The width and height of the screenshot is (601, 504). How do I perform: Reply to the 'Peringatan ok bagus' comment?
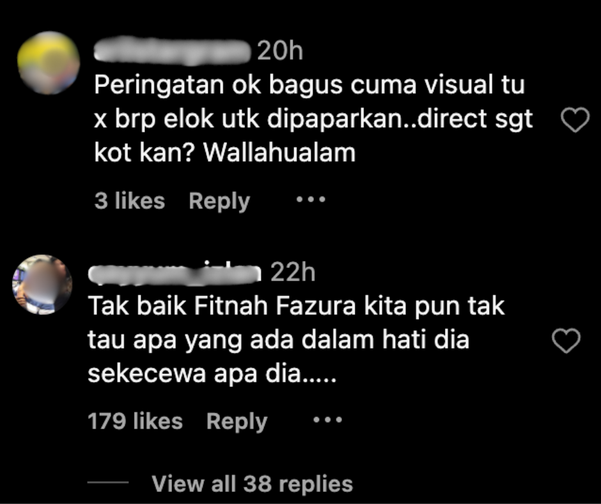pos(219,201)
